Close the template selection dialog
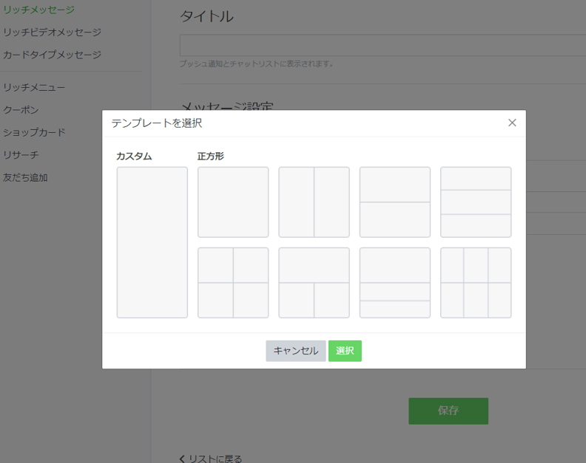Image resolution: width=586 pixels, height=463 pixels. point(512,123)
